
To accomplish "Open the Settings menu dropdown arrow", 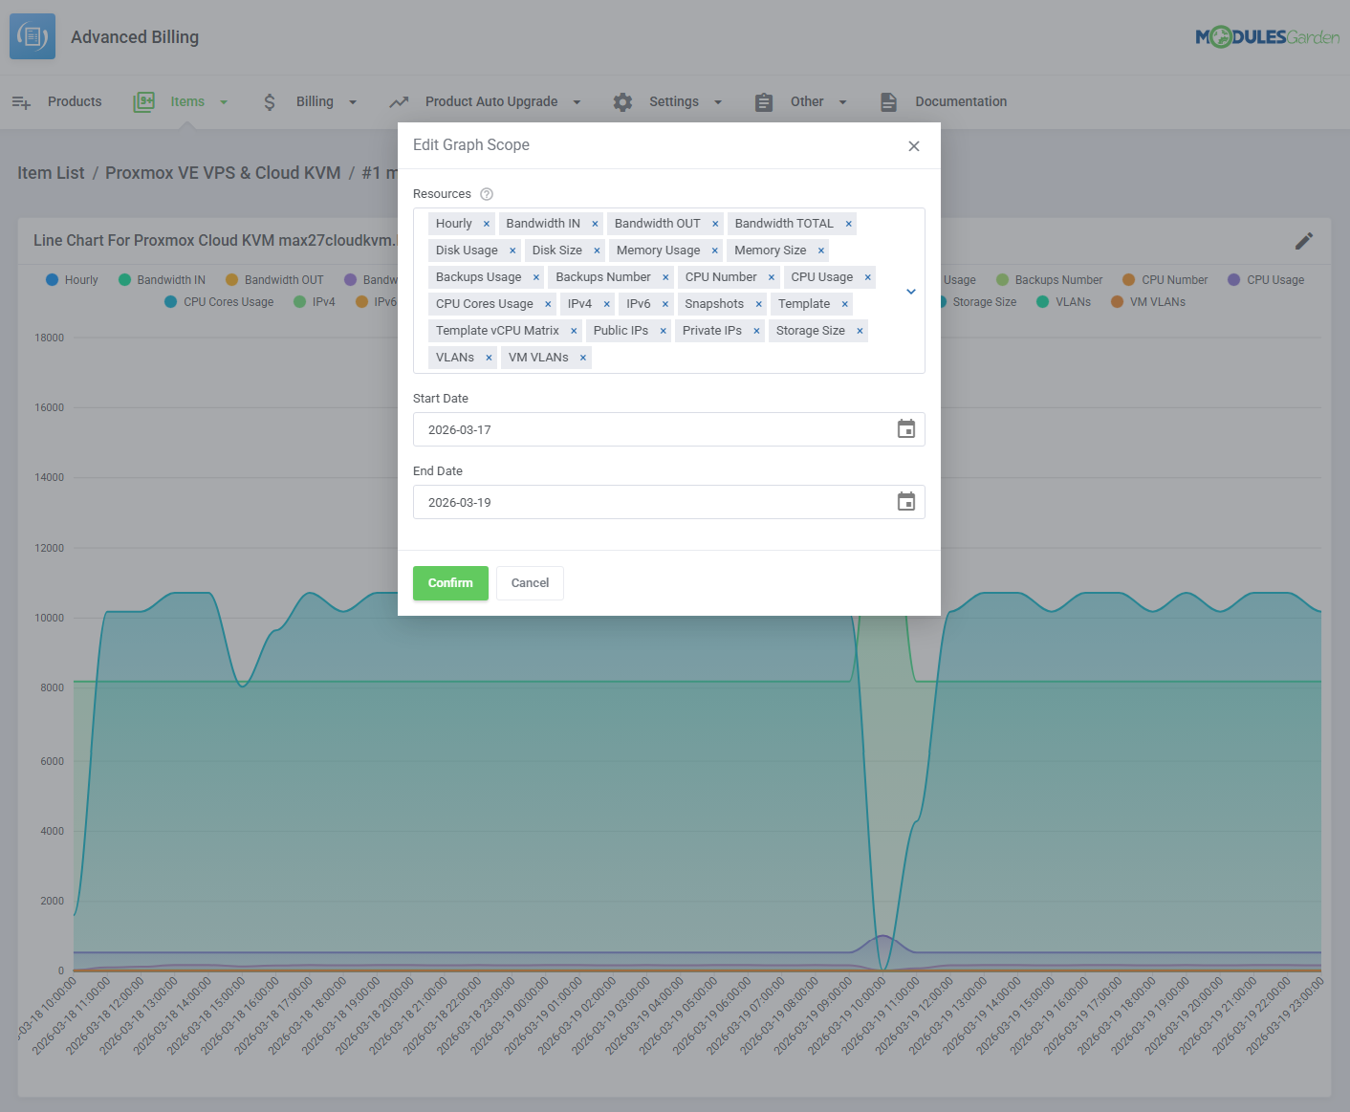I will (718, 101).
